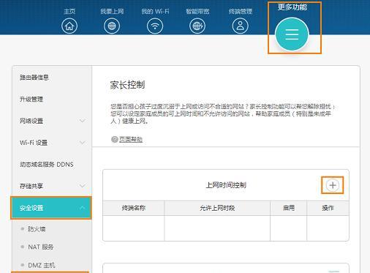
Task: Click the 网络设置 sidebar label
Action: (31, 121)
